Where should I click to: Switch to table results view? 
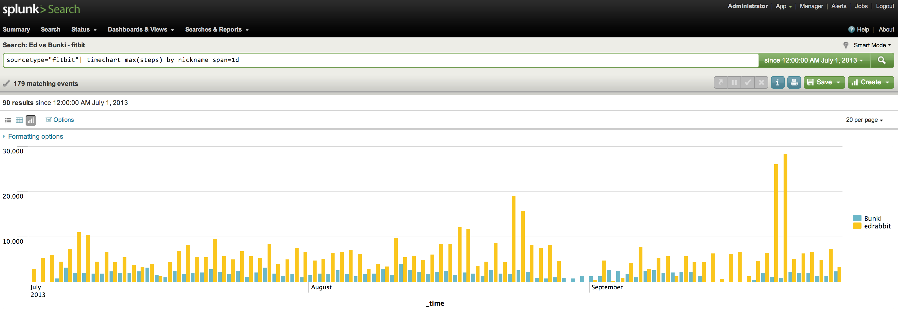tap(19, 120)
